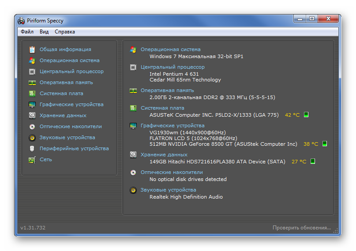356x251 pixels.
Task: Click the optical disc icon in sidebar
Action: tap(32, 126)
